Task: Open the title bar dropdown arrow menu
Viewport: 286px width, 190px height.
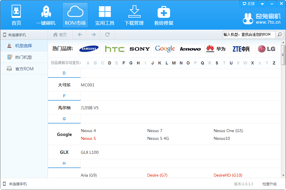Action: coord(262,4)
